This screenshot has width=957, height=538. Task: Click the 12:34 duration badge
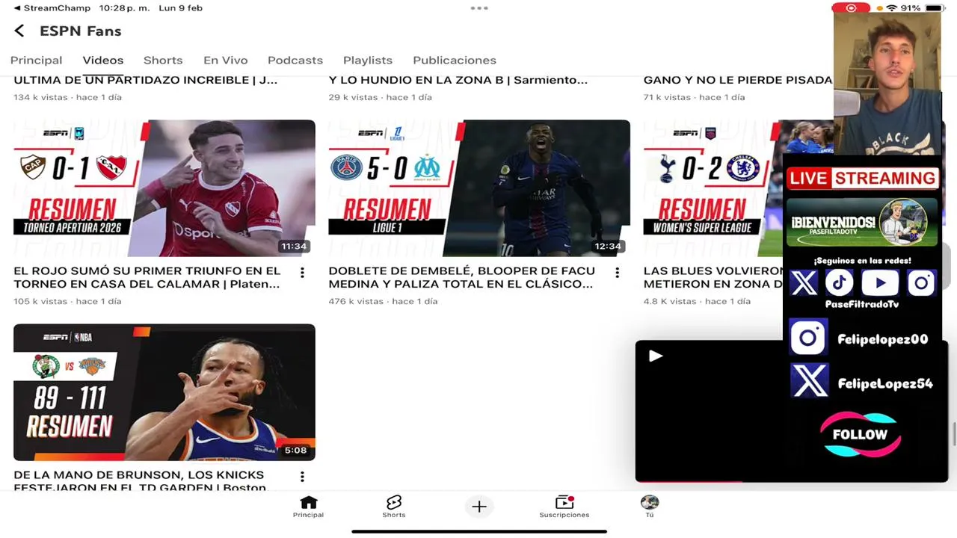point(608,246)
